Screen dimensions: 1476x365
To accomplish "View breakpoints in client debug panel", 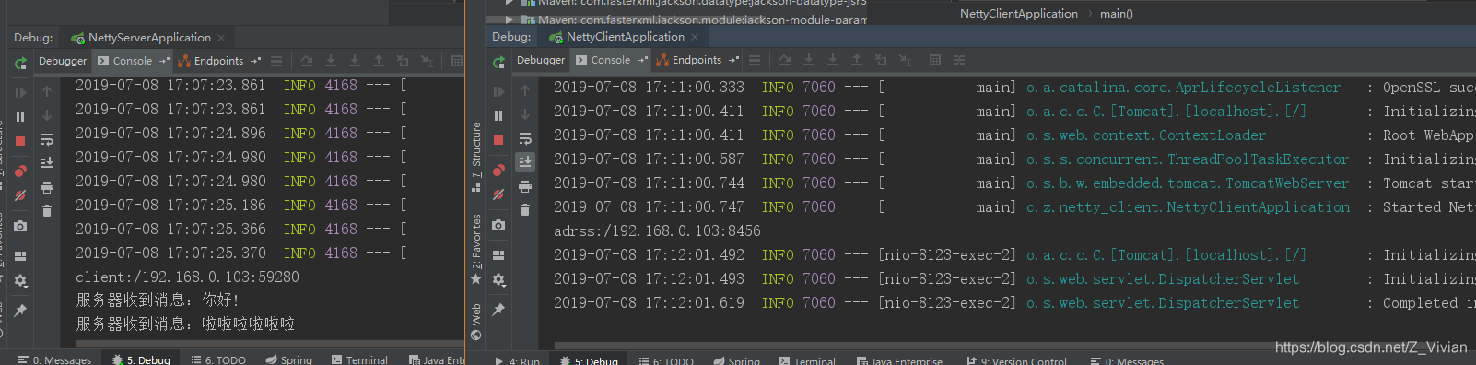I will (x=498, y=170).
